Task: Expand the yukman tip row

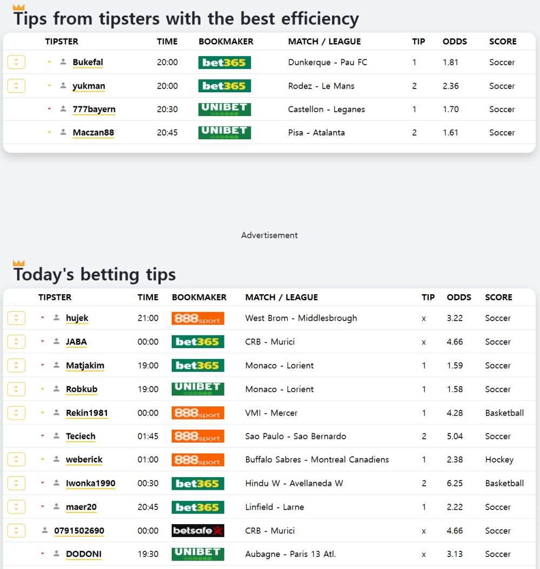Action: coord(16,86)
